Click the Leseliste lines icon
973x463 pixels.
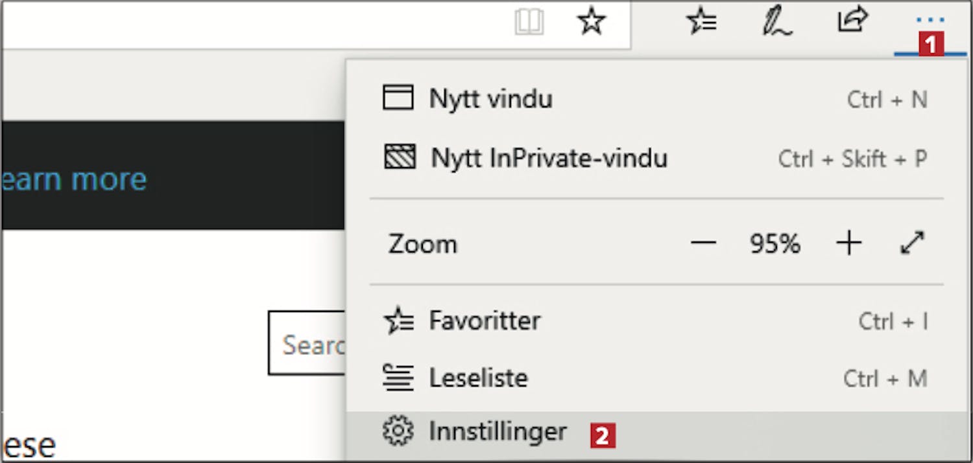[x=398, y=378]
